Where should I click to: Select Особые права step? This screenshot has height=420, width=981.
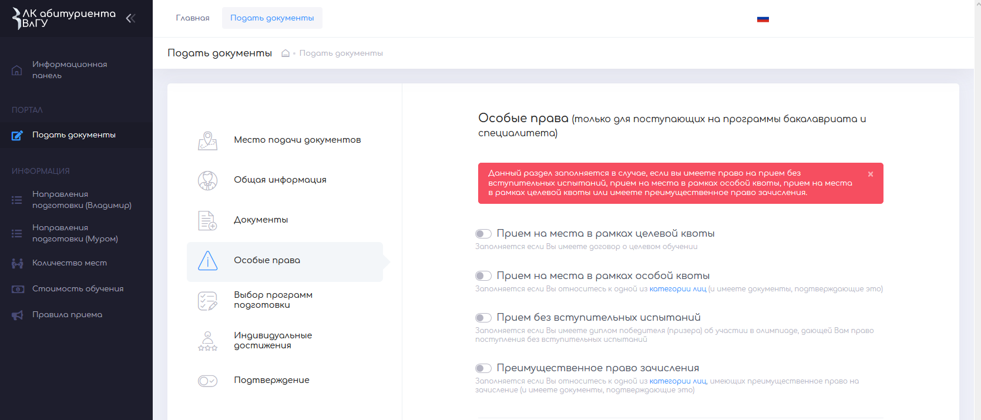pos(285,262)
